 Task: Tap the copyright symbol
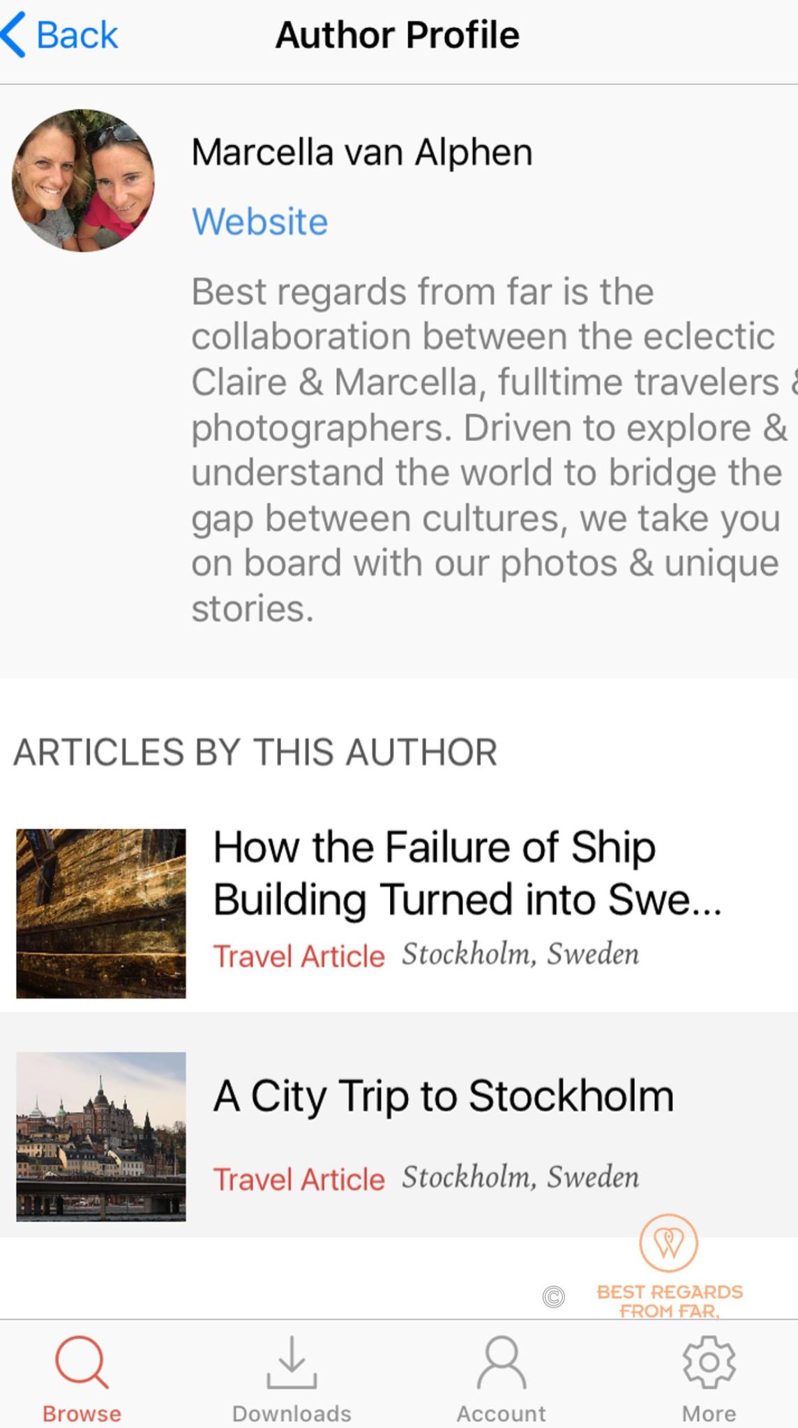[553, 1297]
